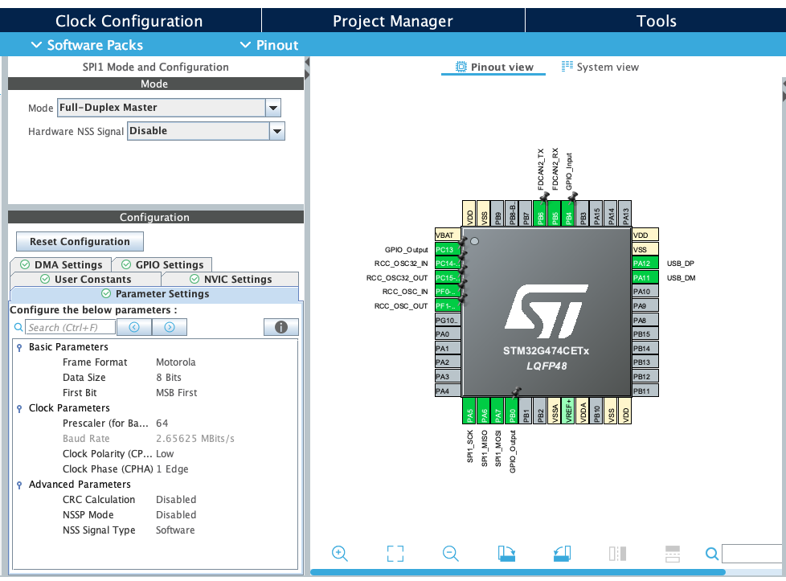Collapse the Clock Parameters group
The image size is (786, 581).
19,408
